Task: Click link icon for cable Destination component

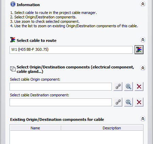Action: pos(118,102)
